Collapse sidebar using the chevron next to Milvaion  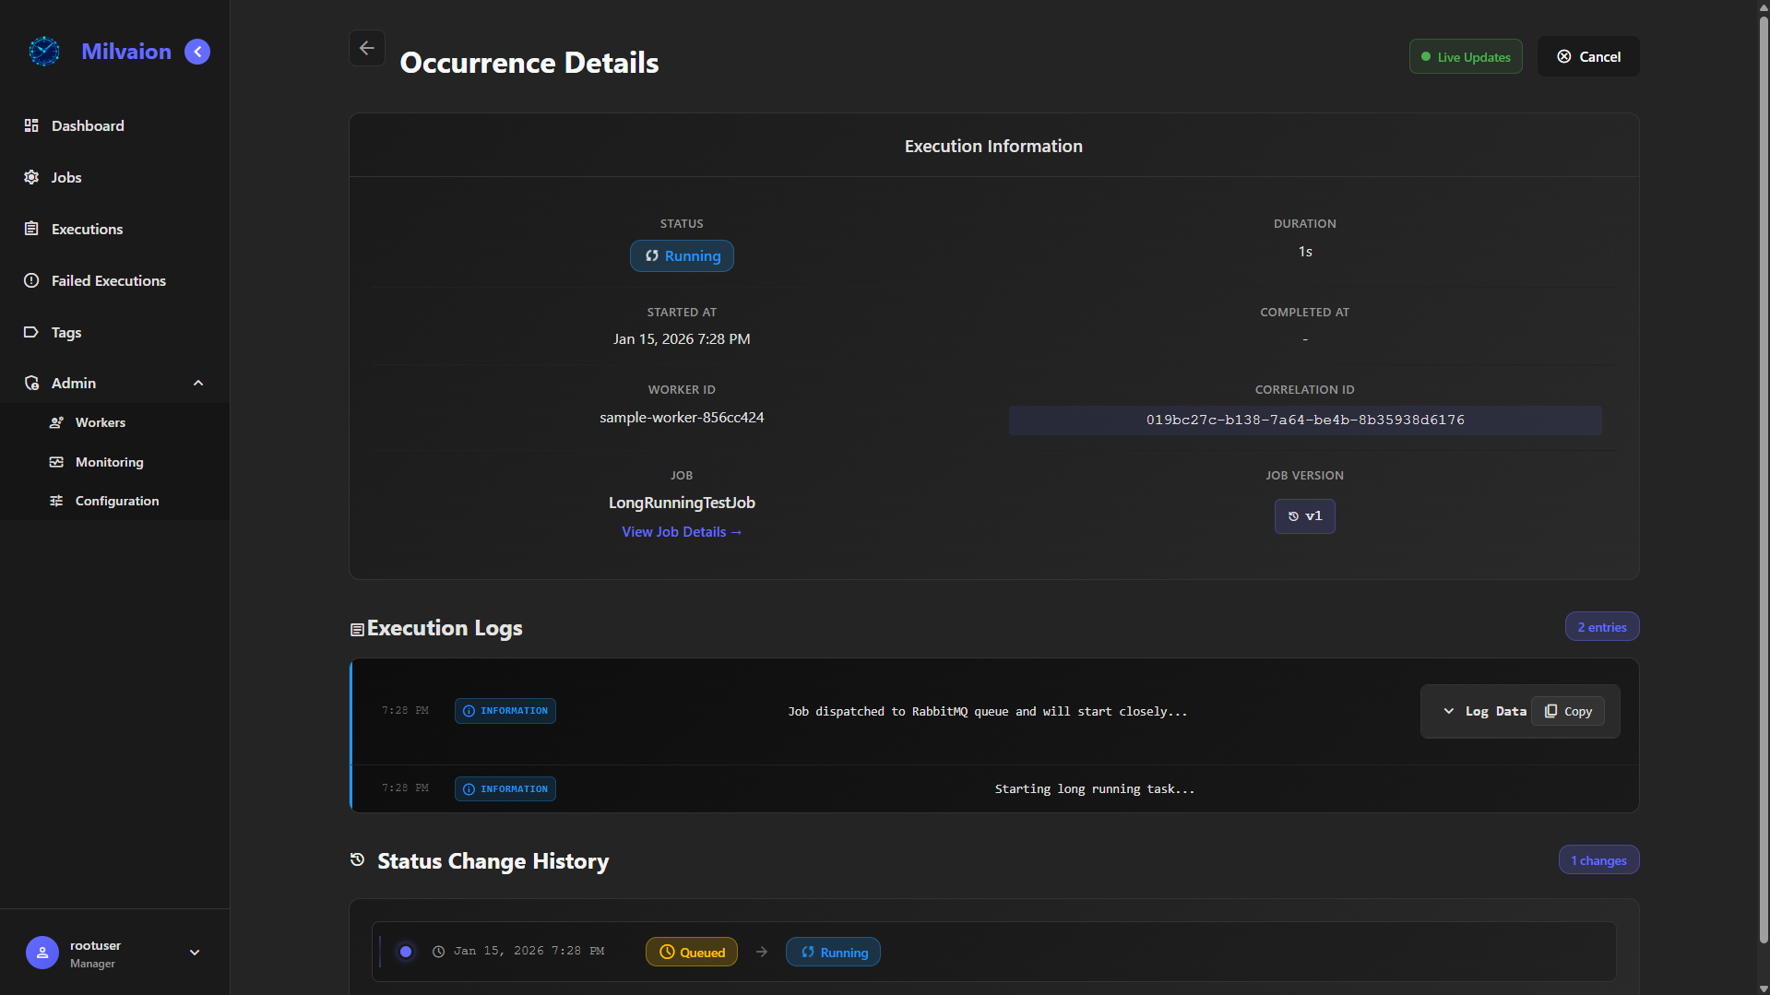point(197,52)
